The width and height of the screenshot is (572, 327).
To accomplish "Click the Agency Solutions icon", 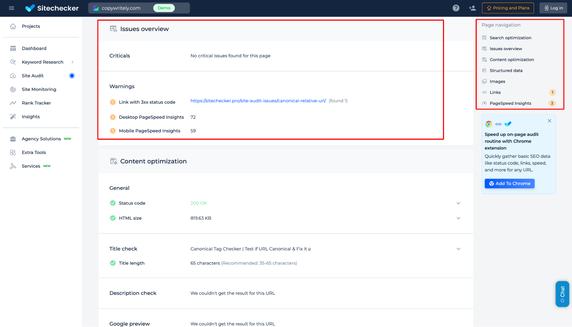I will pos(13,139).
